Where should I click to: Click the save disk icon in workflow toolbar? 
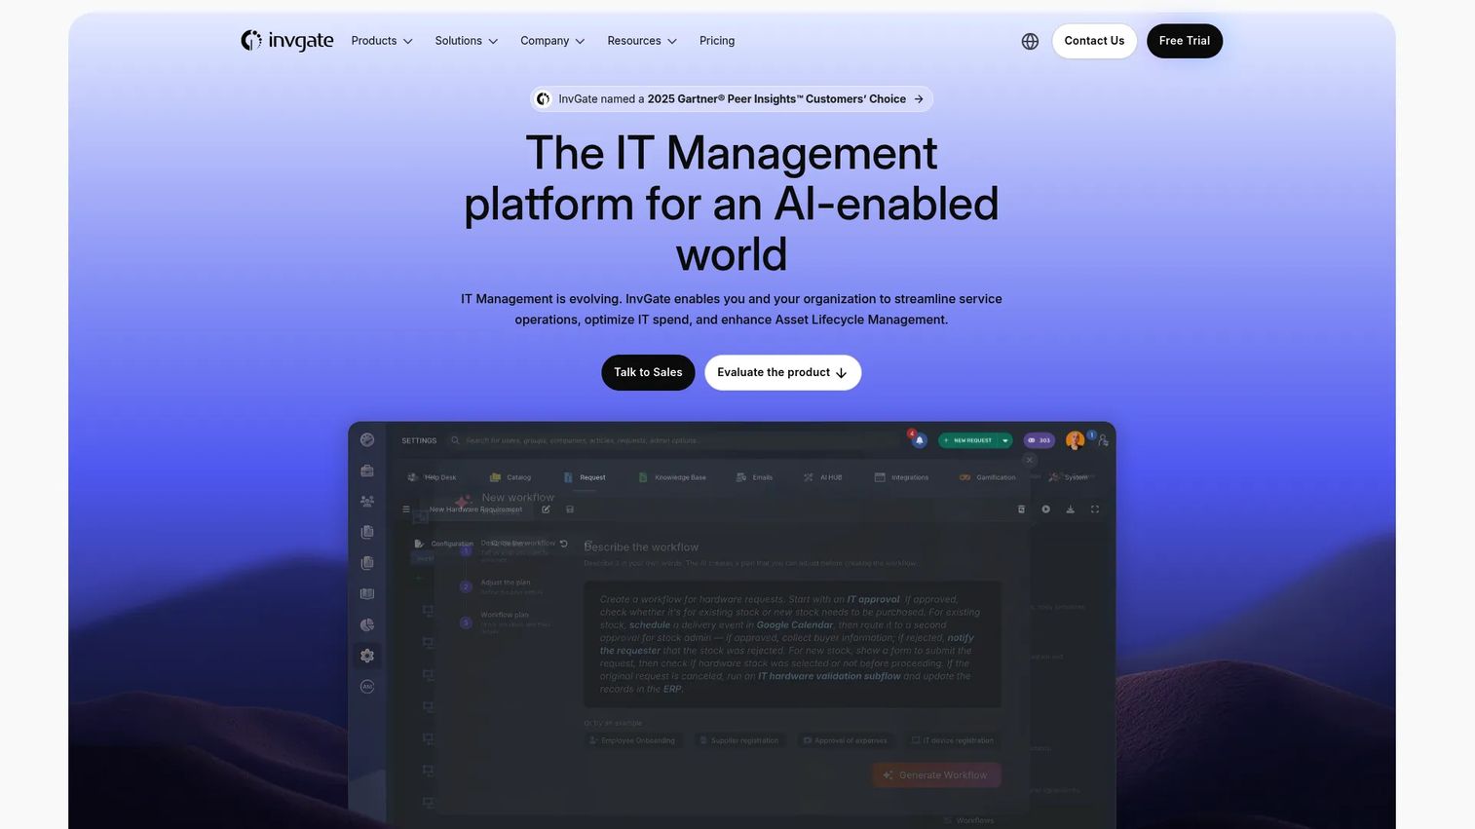coord(570,509)
